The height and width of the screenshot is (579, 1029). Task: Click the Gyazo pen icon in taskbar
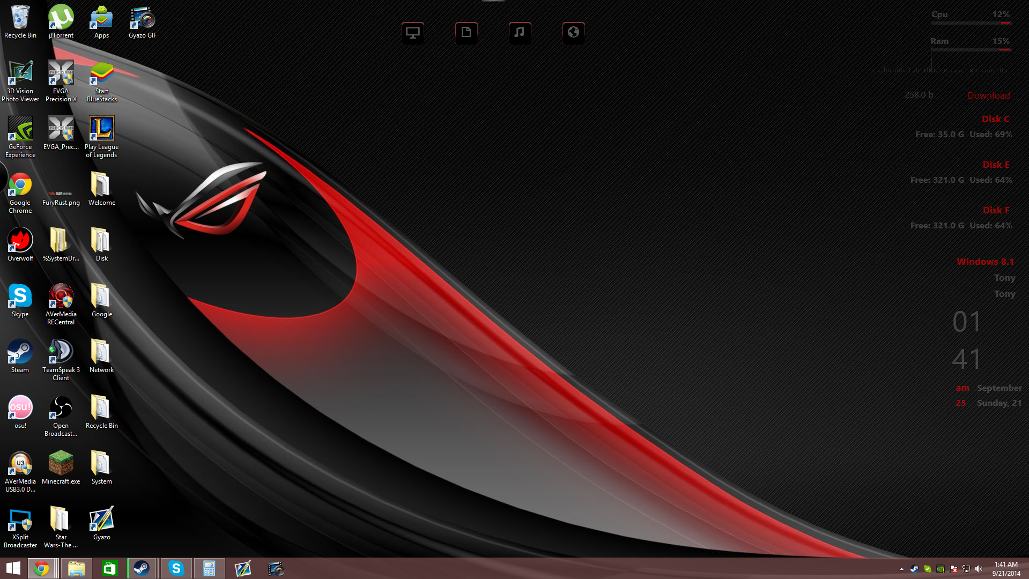(x=243, y=568)
